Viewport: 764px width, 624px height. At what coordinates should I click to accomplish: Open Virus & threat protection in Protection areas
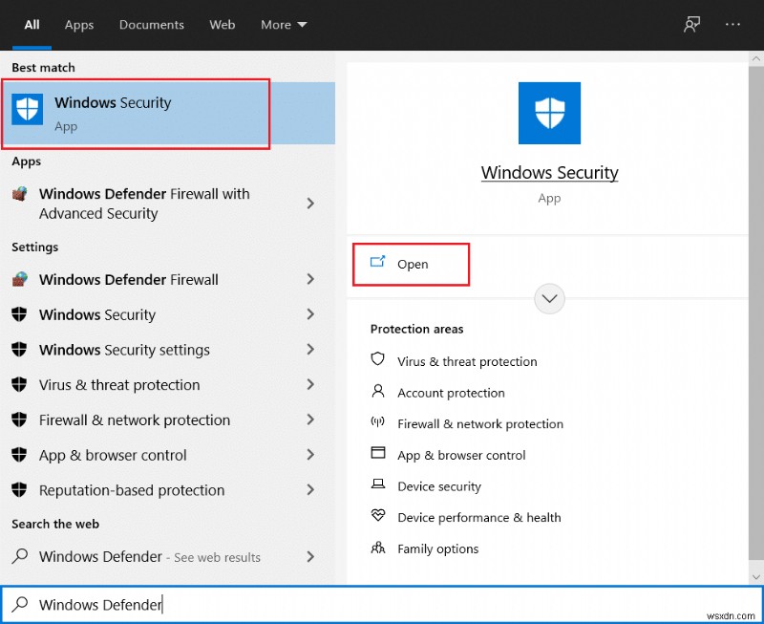tap(467, 361)
